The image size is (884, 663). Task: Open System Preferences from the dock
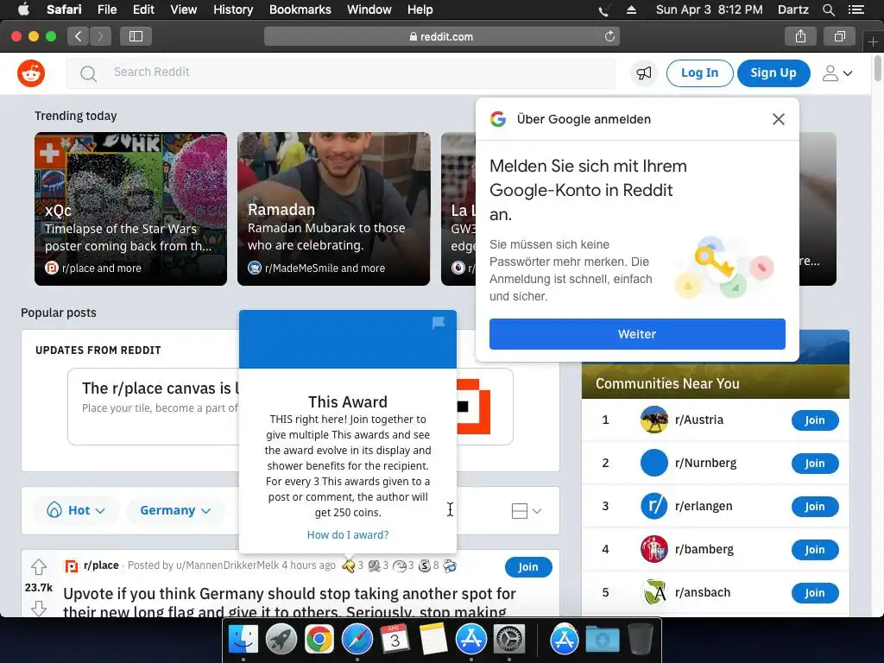pyautogui.click(x=509, y=640)
